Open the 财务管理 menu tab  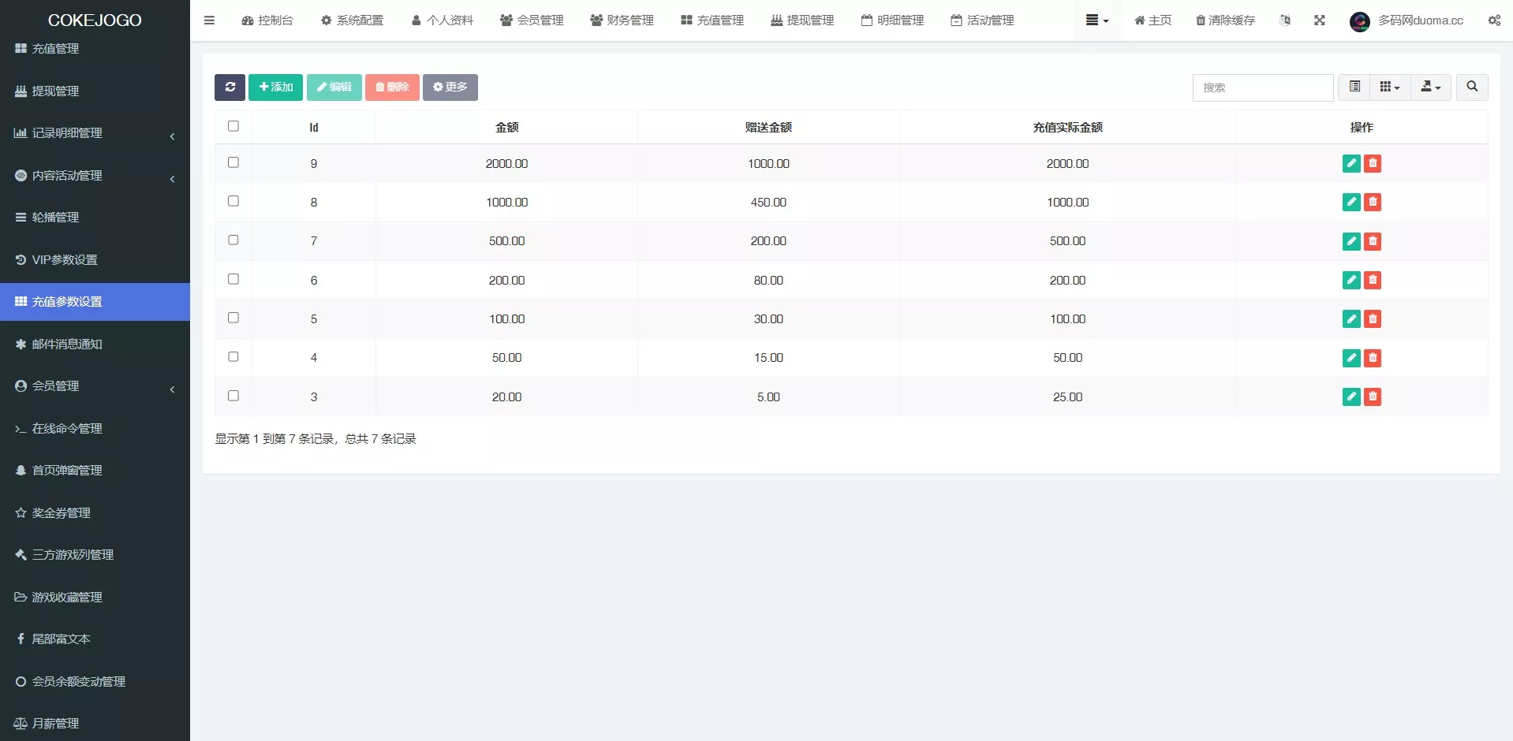tap(622, 20)
